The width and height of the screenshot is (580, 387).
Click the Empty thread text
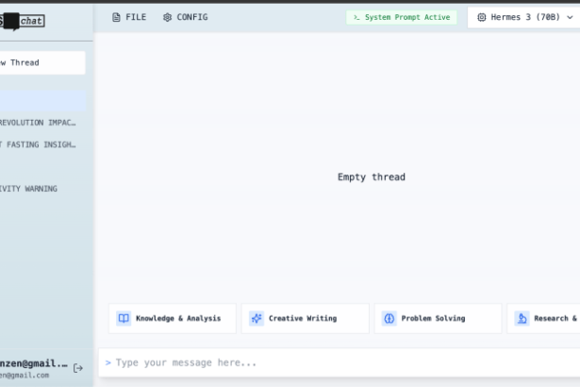372,177
